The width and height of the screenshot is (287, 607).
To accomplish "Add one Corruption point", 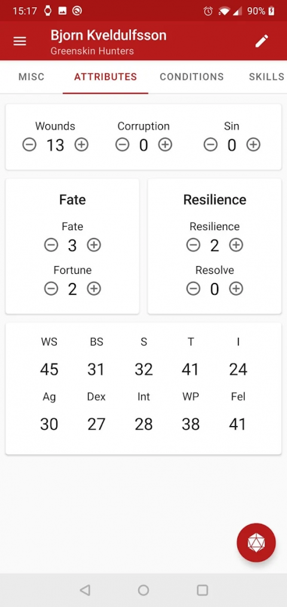I will 166,145.
